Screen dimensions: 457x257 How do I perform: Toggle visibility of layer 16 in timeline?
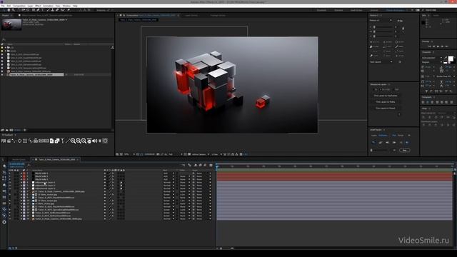9,219
